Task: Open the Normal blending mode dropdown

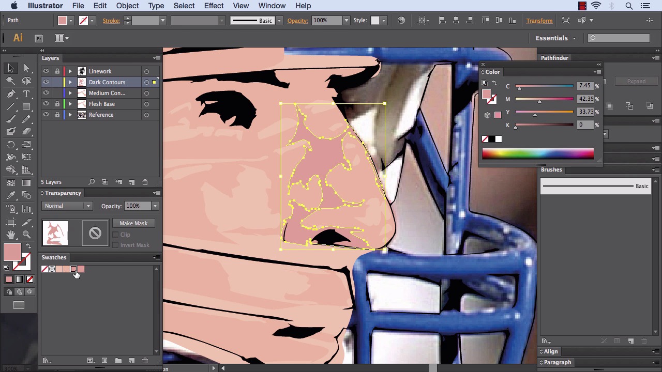Action: [67, 206]
